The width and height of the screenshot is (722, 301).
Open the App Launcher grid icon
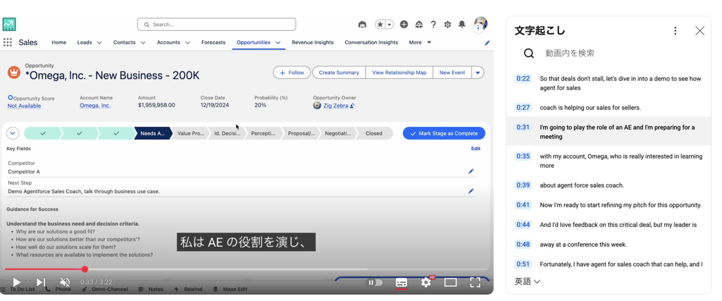pos(8,42)
